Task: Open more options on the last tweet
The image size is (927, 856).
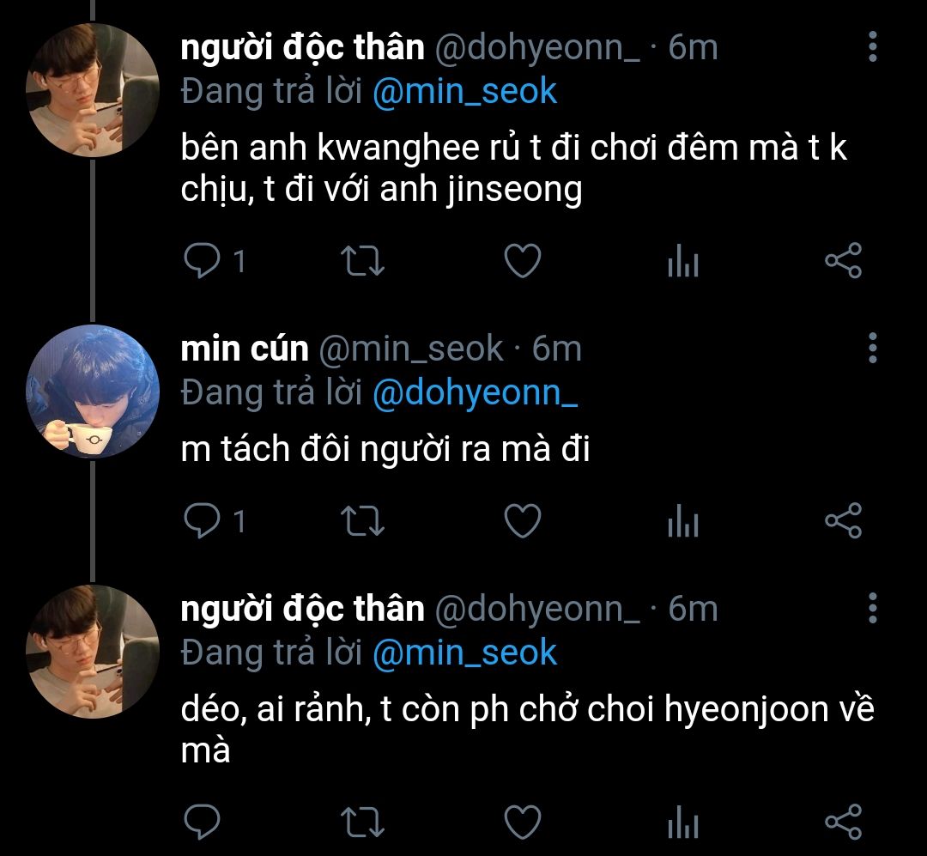Action: pyautogui.click(x=872, y=608)
